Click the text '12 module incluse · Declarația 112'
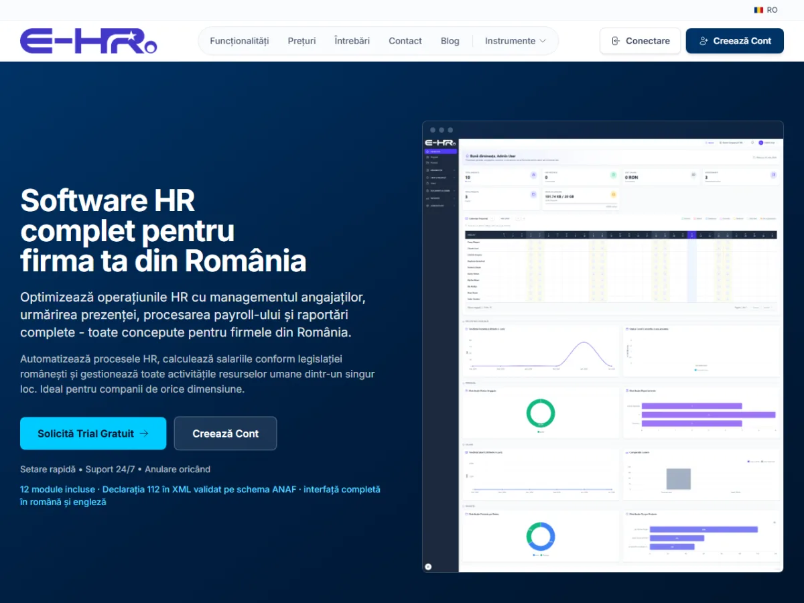 click(x=200, y=495)
